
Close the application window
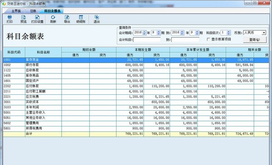pos(264,3)
